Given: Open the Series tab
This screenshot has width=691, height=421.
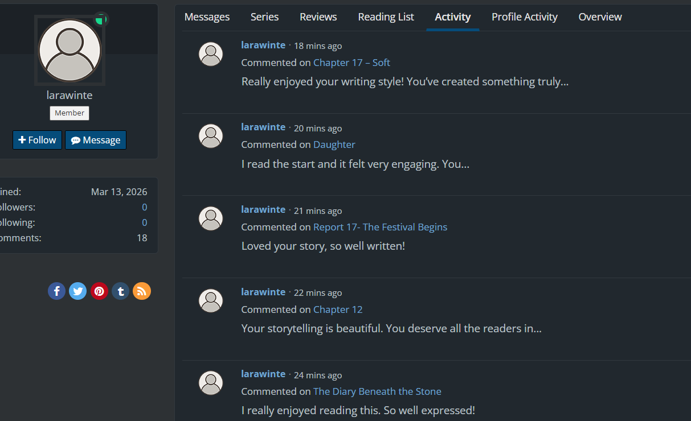Looking at the screenshot, I should tap(265, 17).
